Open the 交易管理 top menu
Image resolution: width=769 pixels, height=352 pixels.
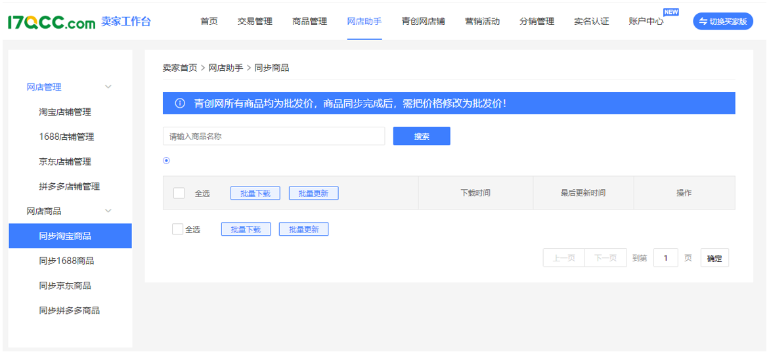point(255,22)
